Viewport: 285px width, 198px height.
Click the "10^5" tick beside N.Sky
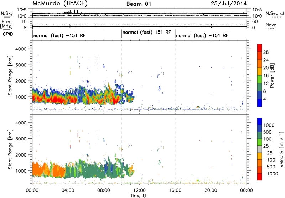tap(22, 10)
